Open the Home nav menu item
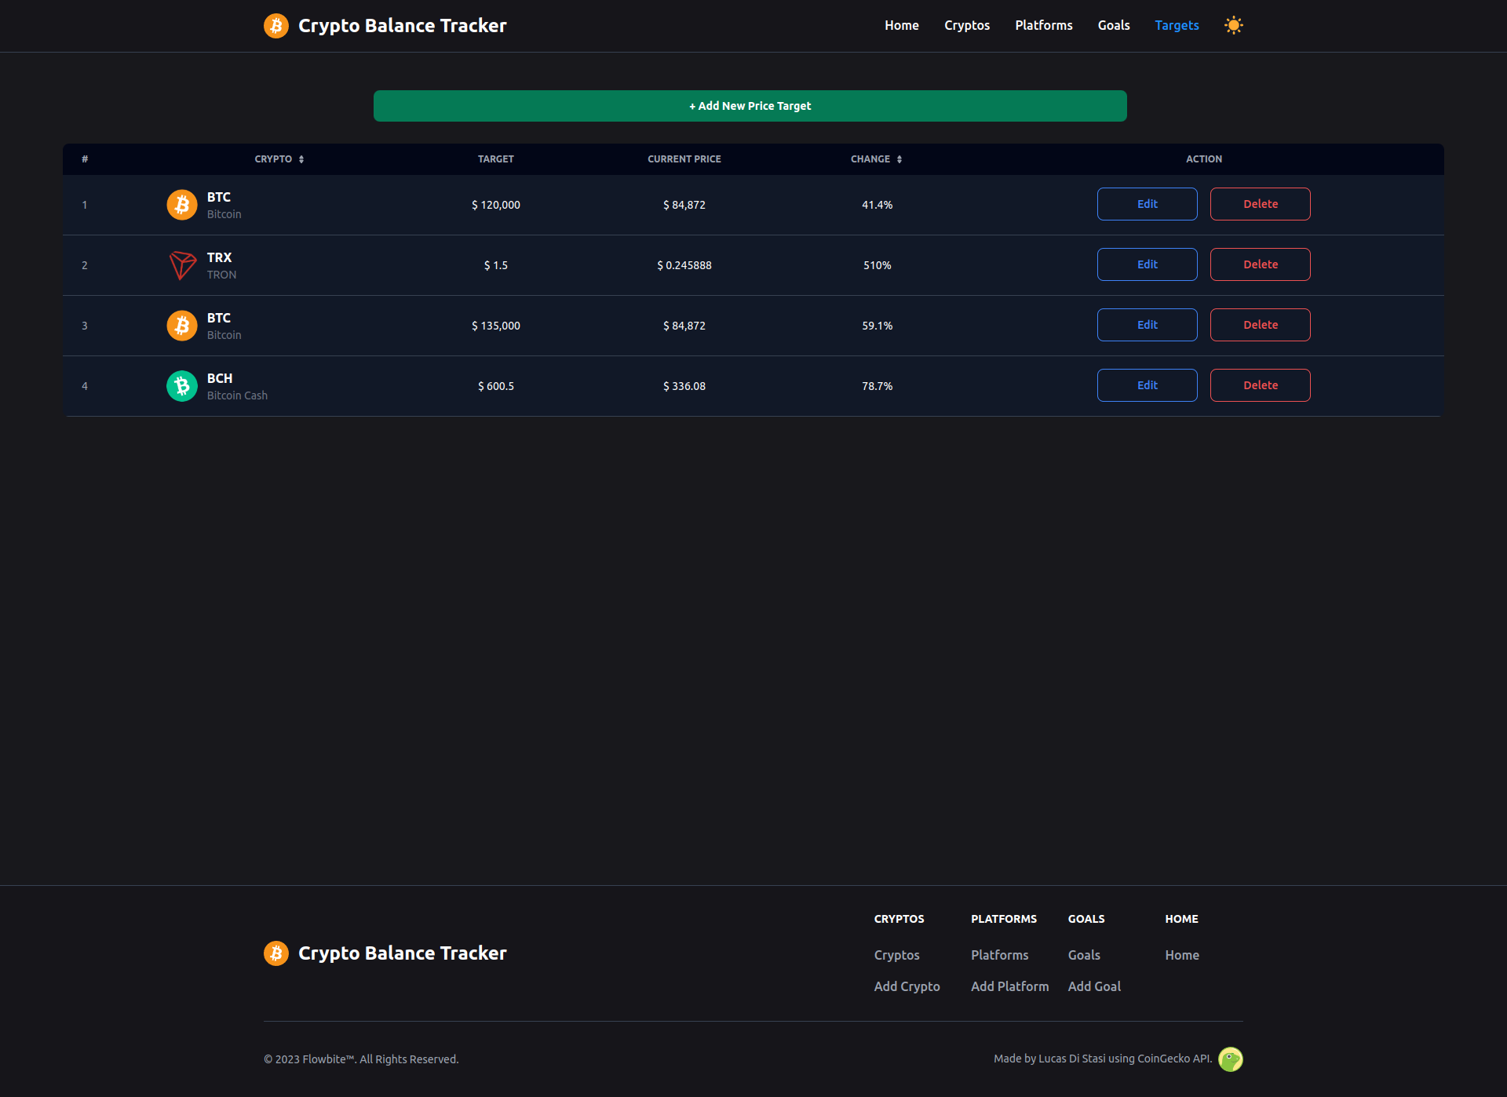Screen dimensions: 1507x1097 (902, 25)
